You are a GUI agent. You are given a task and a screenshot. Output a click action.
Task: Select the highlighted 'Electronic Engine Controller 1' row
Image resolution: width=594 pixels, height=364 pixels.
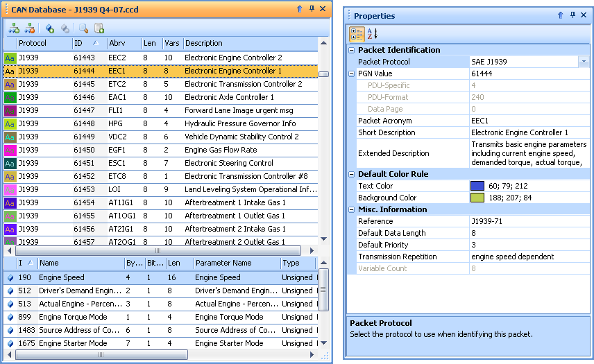[160, 71]
